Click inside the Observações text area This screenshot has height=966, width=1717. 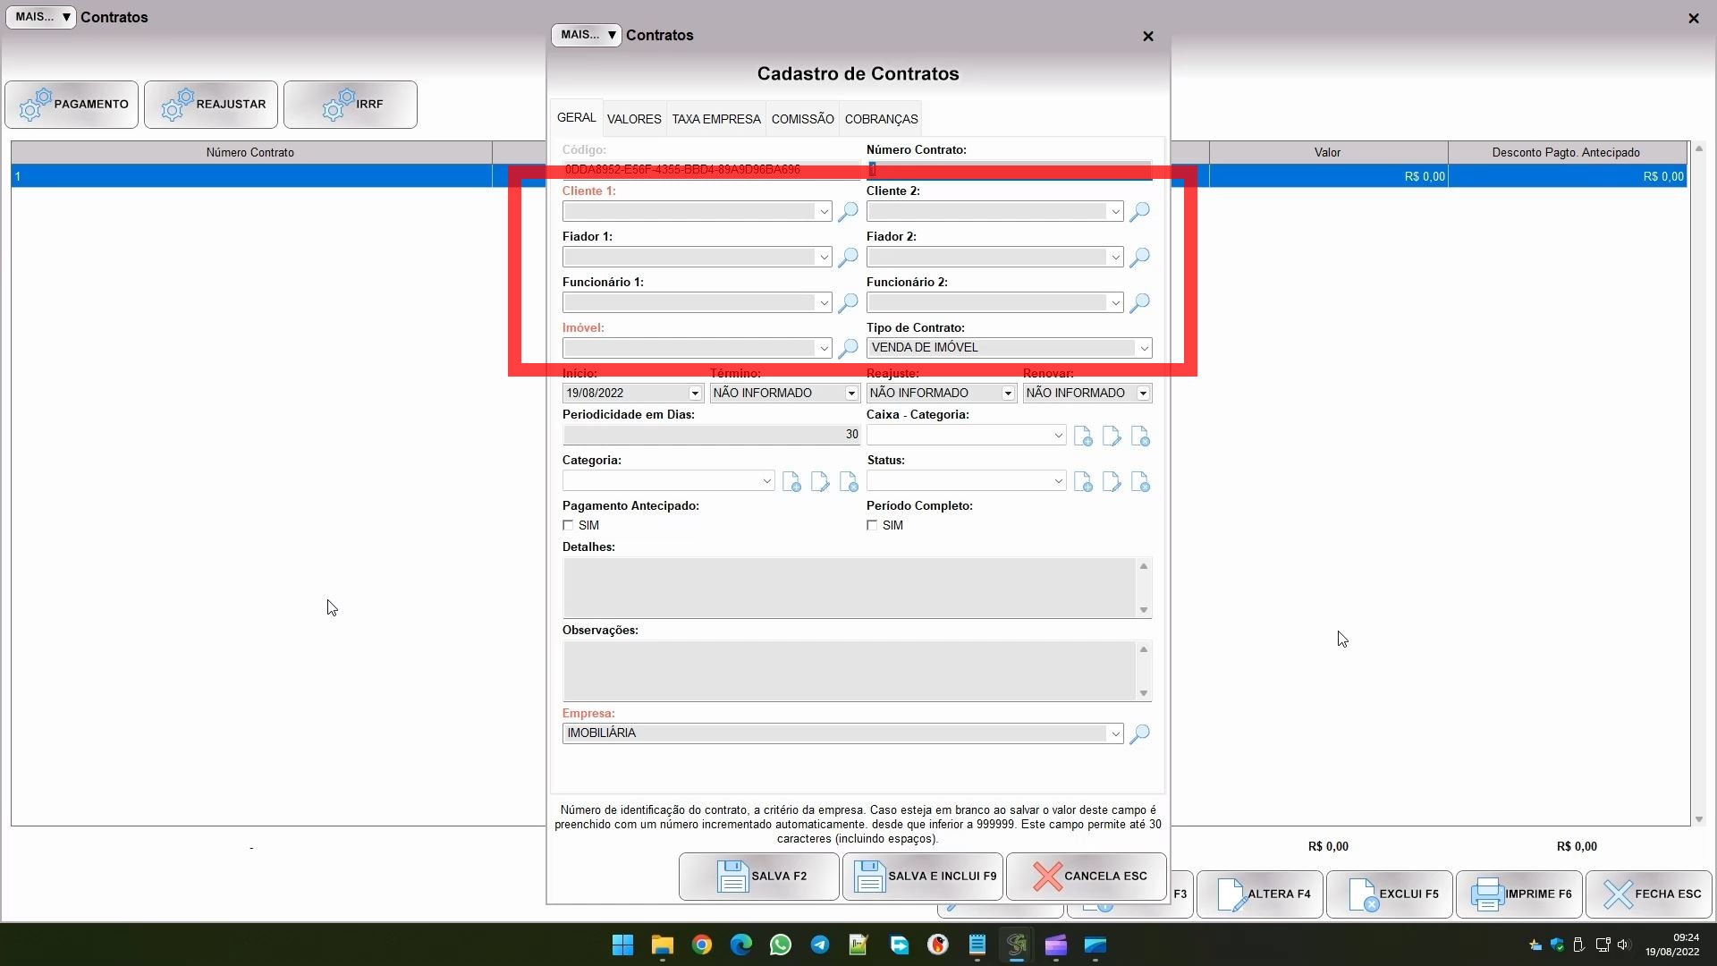click(x=848, y=671)
